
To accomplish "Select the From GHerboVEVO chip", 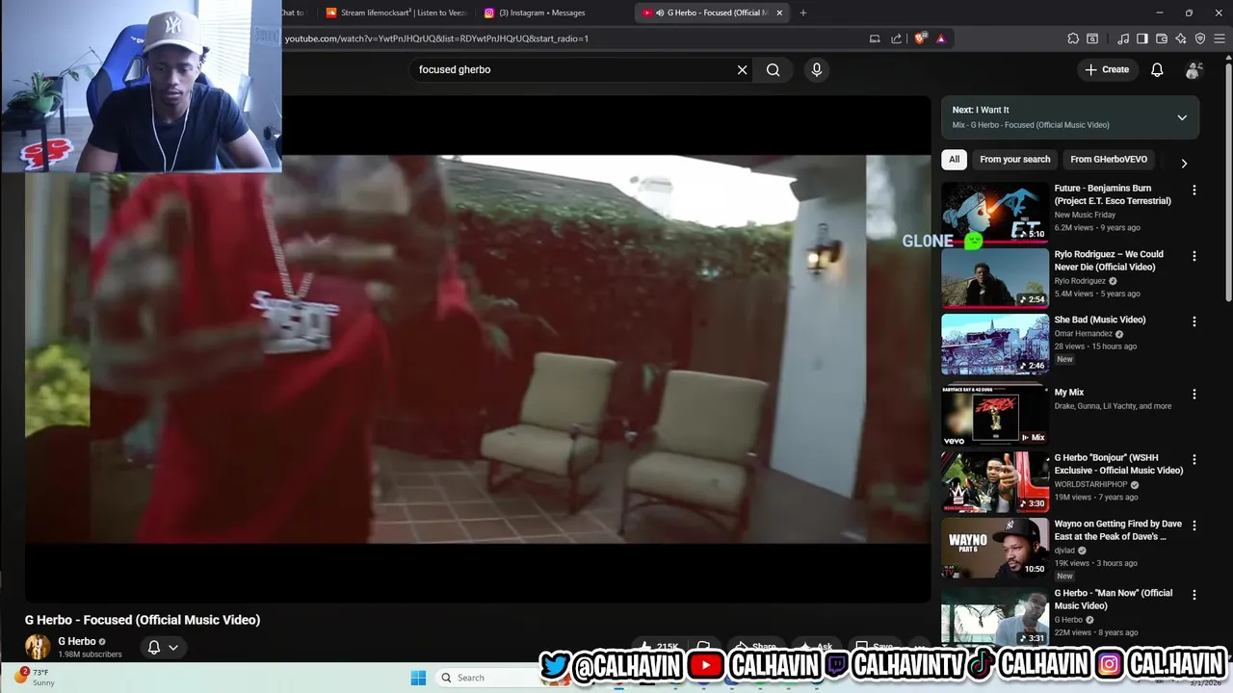I will (1109, 160).
